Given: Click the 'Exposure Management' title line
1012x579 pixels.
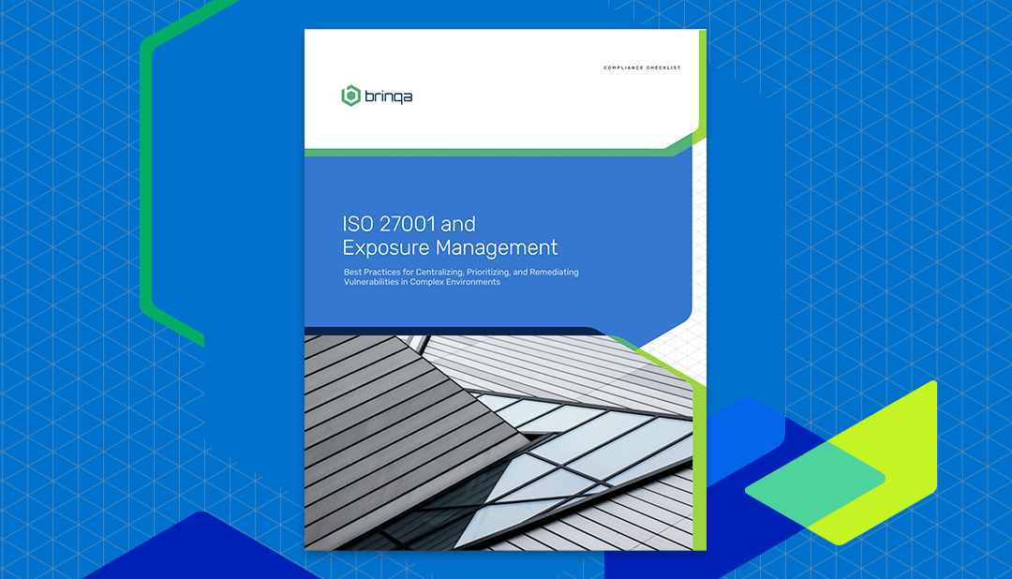Looking at the screenshot, I should (x=450, y=248).
